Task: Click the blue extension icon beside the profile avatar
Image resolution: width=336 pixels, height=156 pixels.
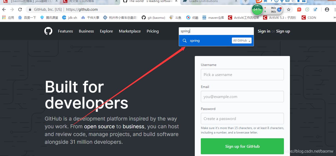Action: (315, 9)
